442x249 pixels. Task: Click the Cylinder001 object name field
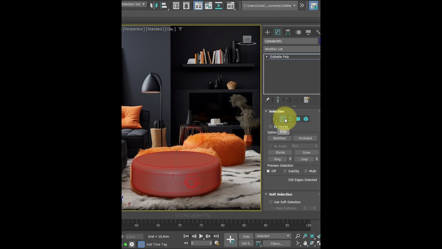pos(290,41)
